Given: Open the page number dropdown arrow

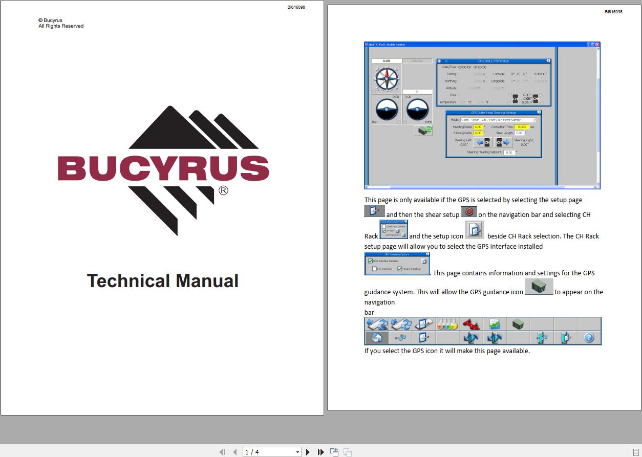Looking at the screenshot, I should click(297, 452).
